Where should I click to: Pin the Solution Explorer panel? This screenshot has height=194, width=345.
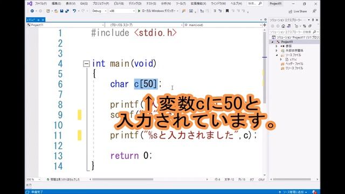click(x=313, y=20)
